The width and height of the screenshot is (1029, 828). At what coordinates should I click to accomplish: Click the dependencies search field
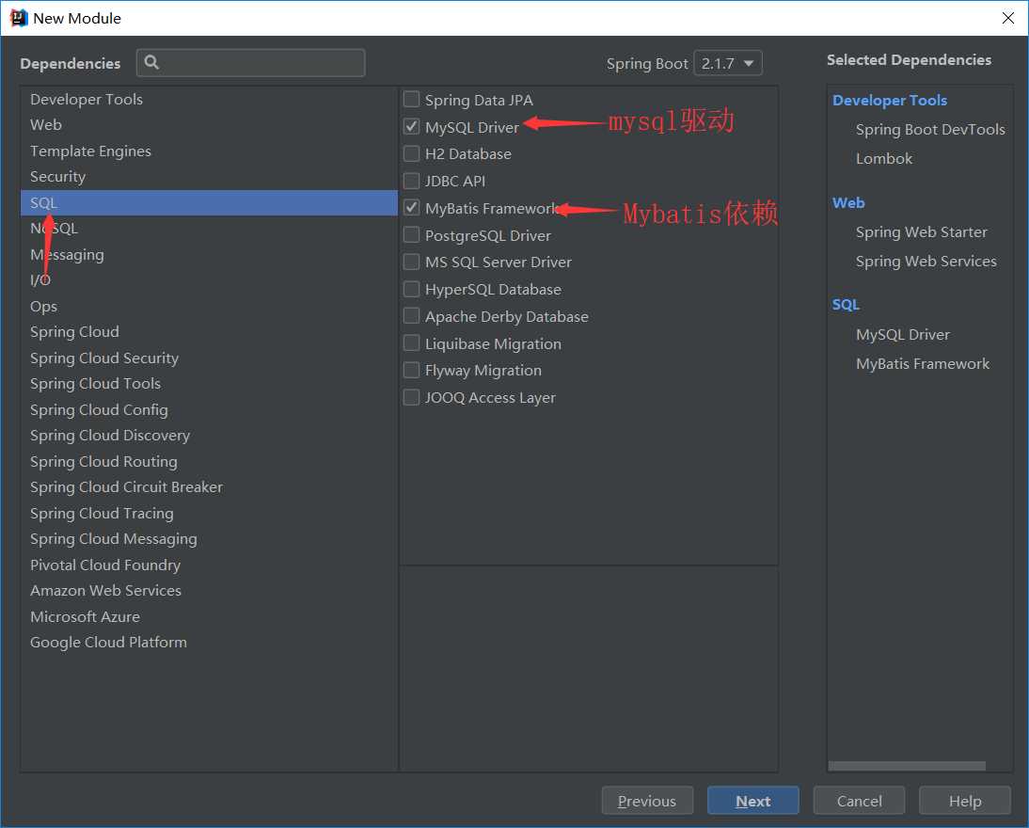(x=251, y=63)
